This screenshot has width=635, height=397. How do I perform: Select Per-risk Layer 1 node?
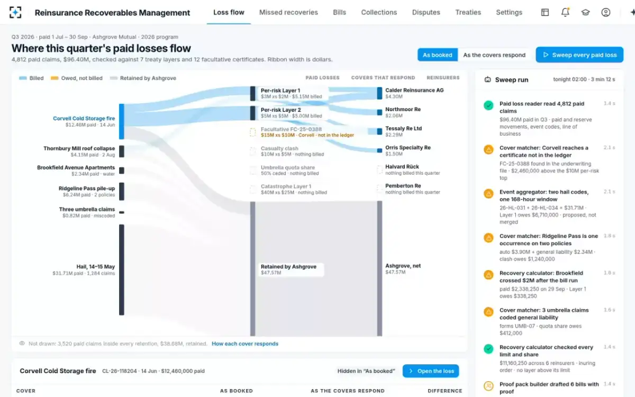tap(253, 94)
